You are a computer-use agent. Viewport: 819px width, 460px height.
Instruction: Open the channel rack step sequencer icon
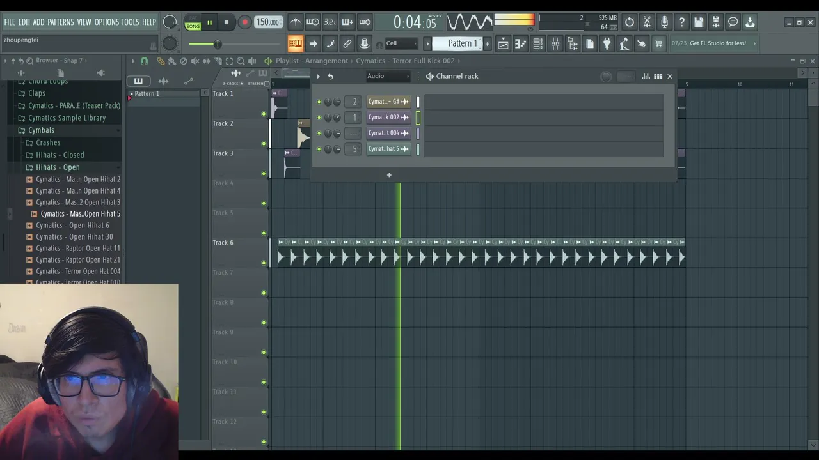coord(538,43)
